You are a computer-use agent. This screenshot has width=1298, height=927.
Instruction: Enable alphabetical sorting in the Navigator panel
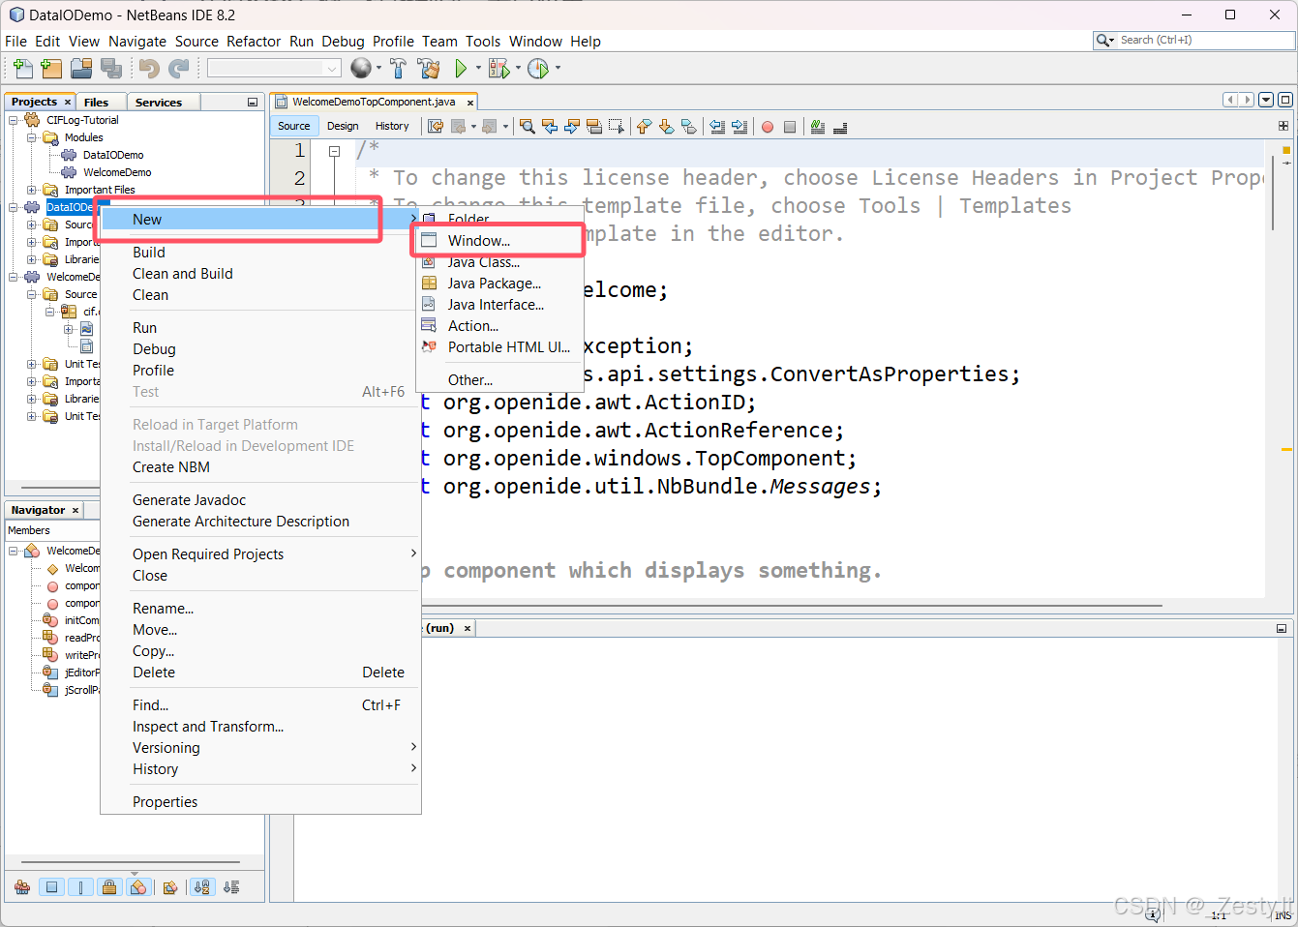(x=200, y=886)
